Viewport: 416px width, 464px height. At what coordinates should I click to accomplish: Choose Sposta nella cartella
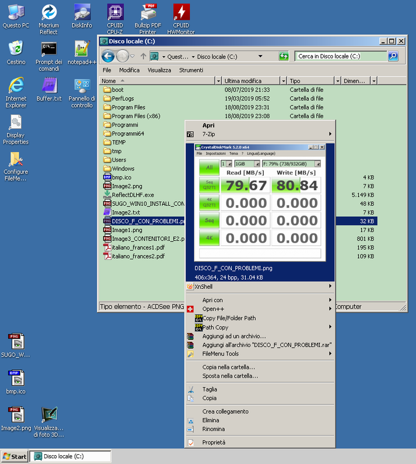[260, 376]
